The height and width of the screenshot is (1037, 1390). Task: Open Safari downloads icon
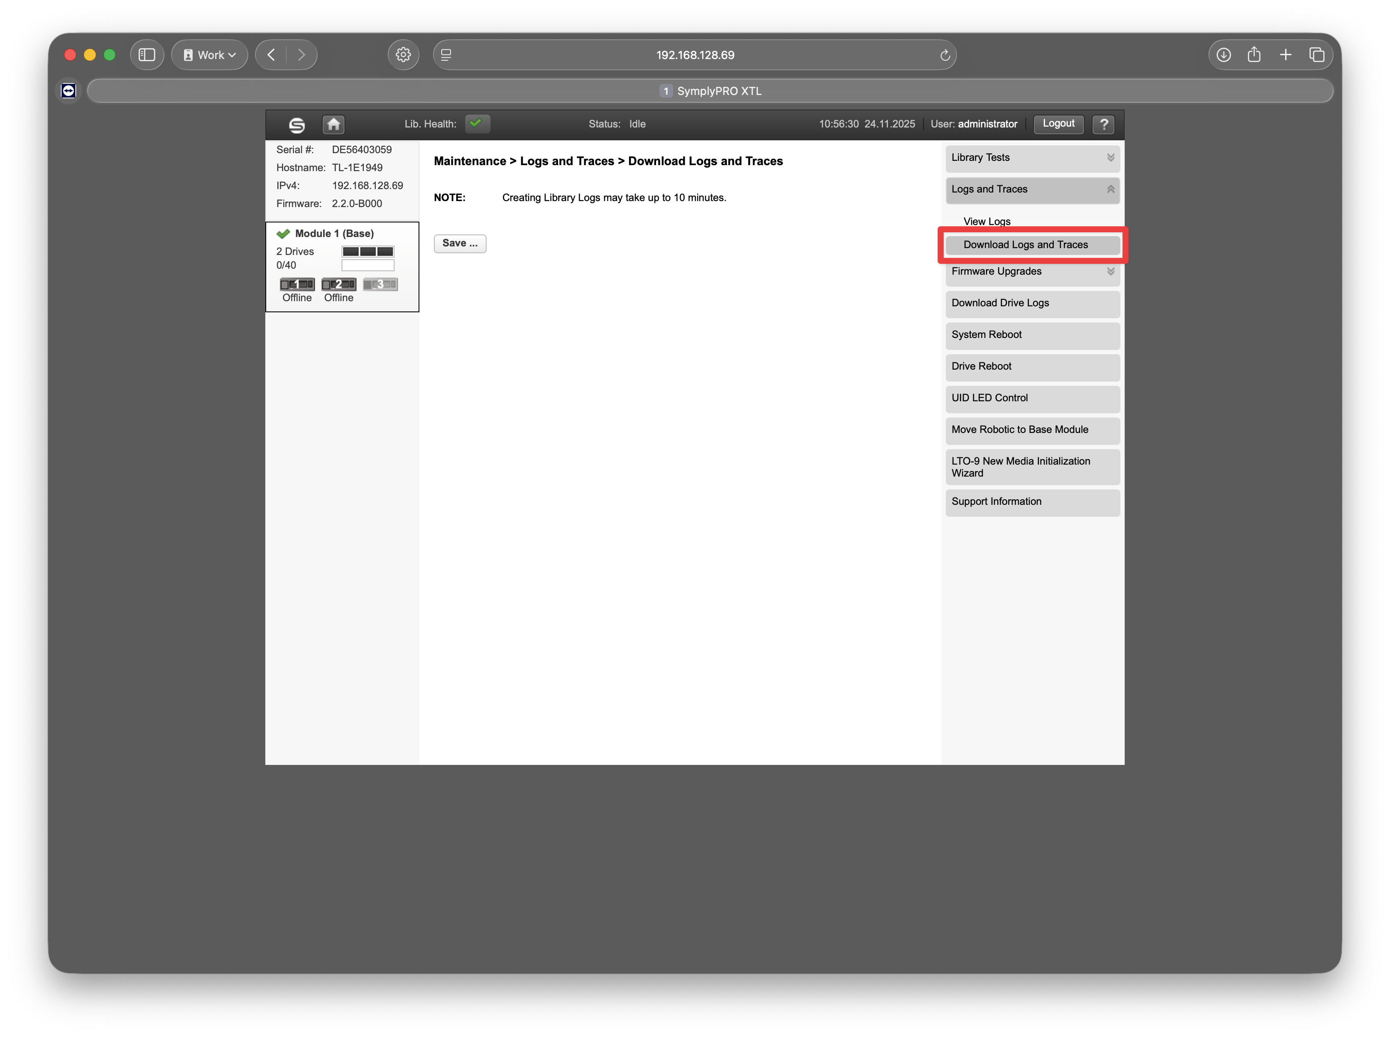tap(1223, 55)
